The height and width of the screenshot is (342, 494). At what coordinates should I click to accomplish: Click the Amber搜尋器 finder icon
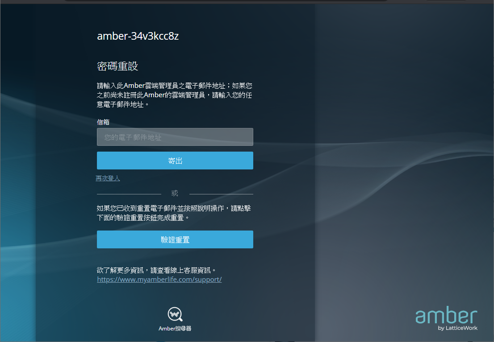tap(175, 314)
